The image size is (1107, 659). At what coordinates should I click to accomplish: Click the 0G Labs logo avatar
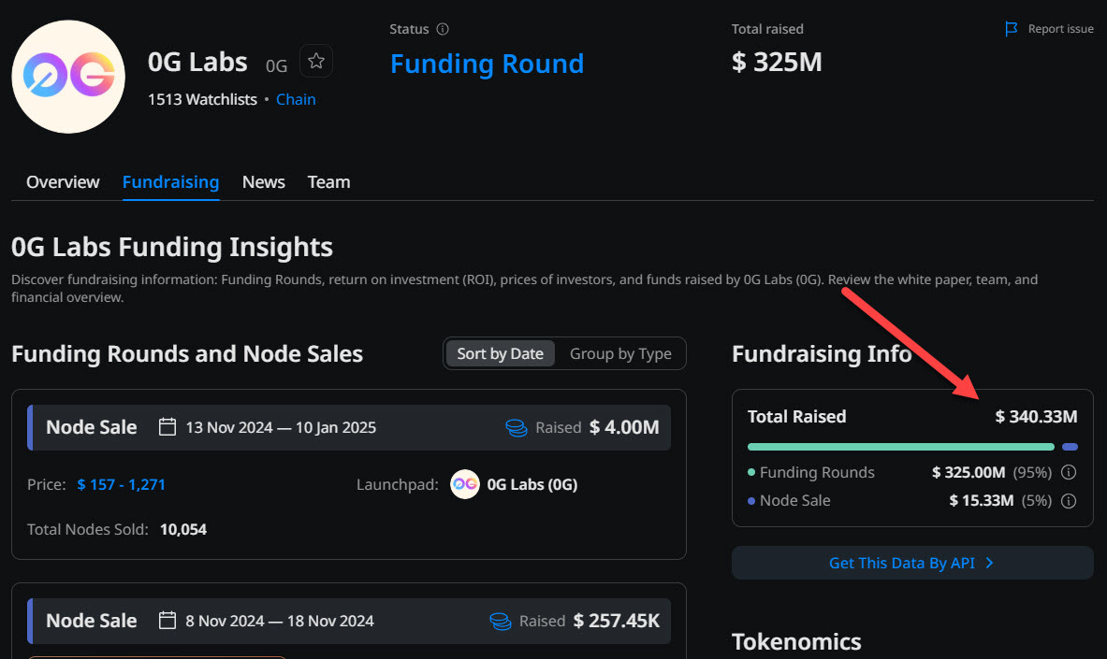coord(68,77)
